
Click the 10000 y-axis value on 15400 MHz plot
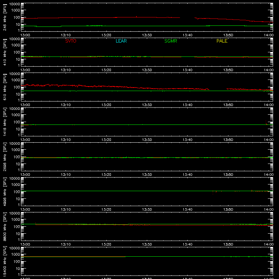click(x=15, y=248)
